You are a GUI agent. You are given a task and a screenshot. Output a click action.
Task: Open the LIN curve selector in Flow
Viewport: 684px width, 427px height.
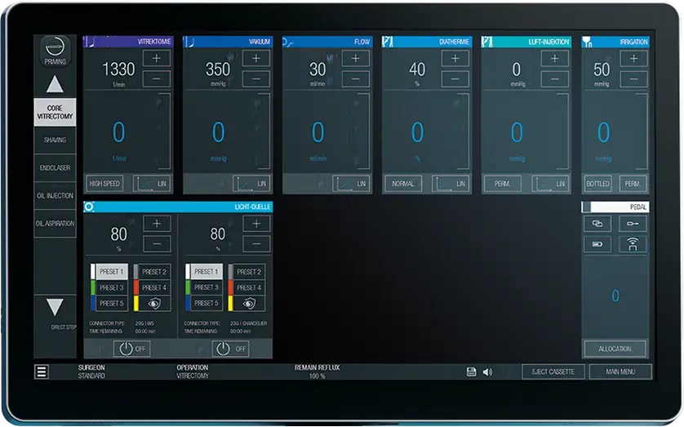[351, 184]
